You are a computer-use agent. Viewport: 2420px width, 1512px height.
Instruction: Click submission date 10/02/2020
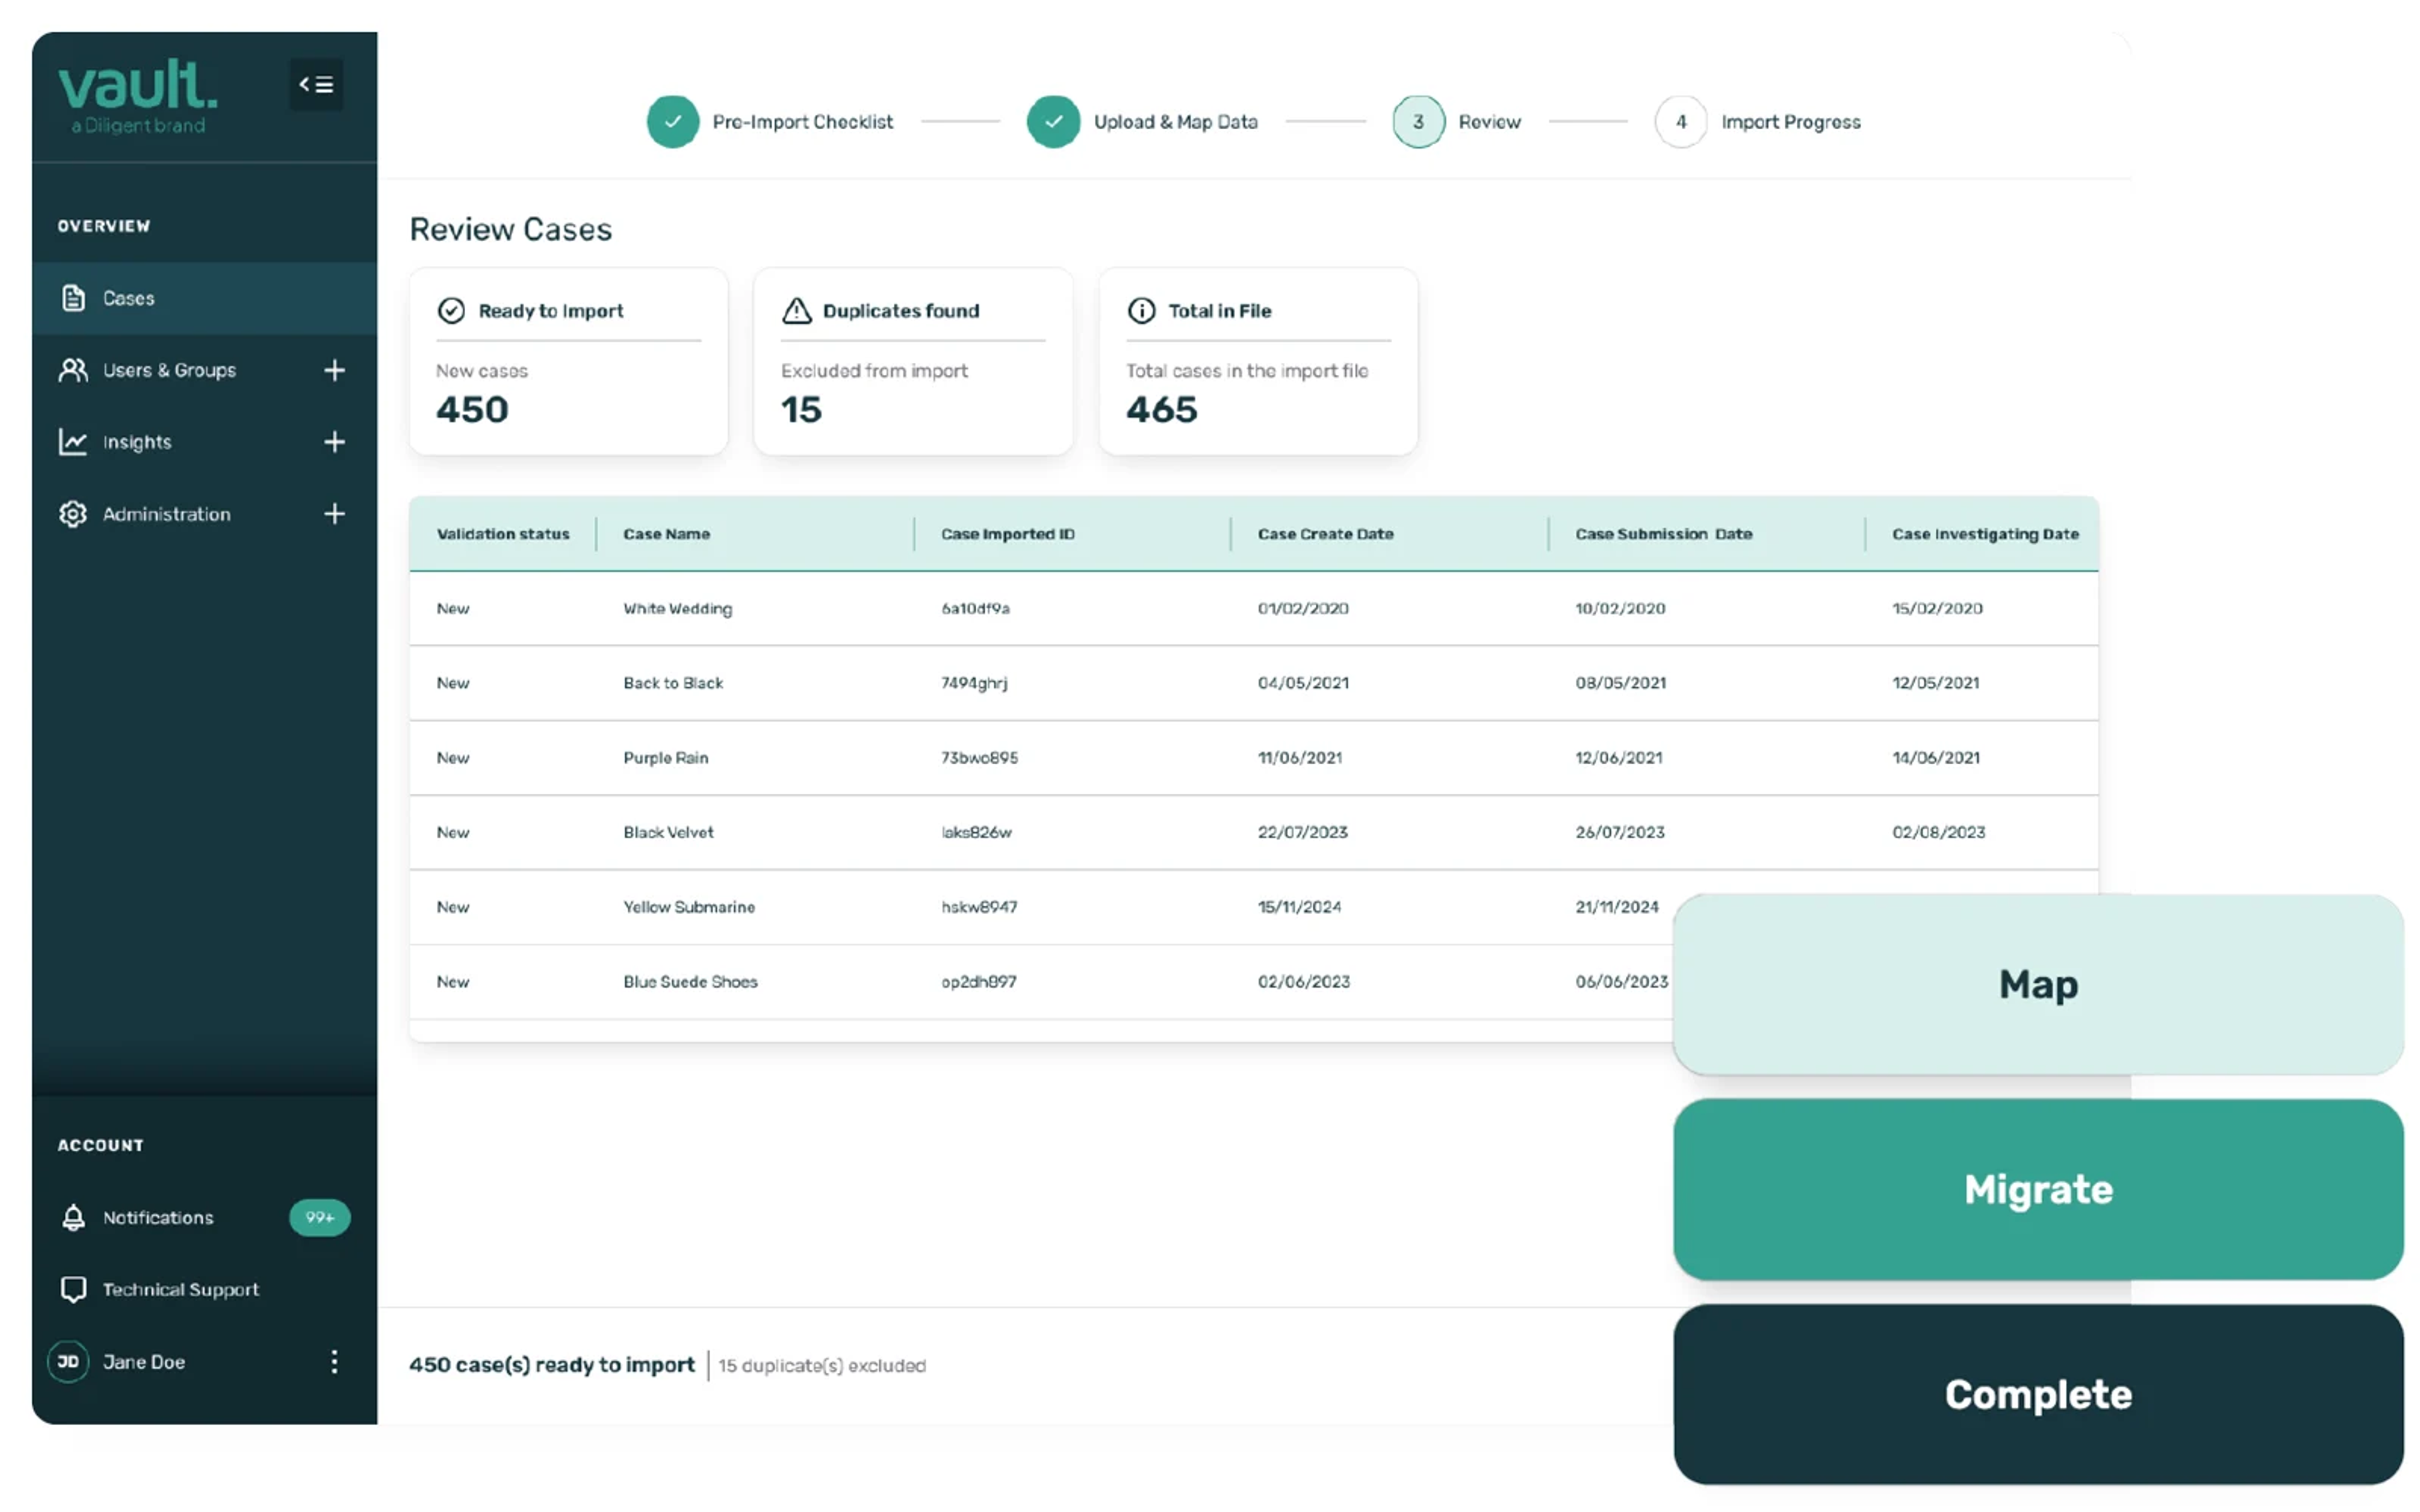pyautogui.click(x=1620, y=608)
